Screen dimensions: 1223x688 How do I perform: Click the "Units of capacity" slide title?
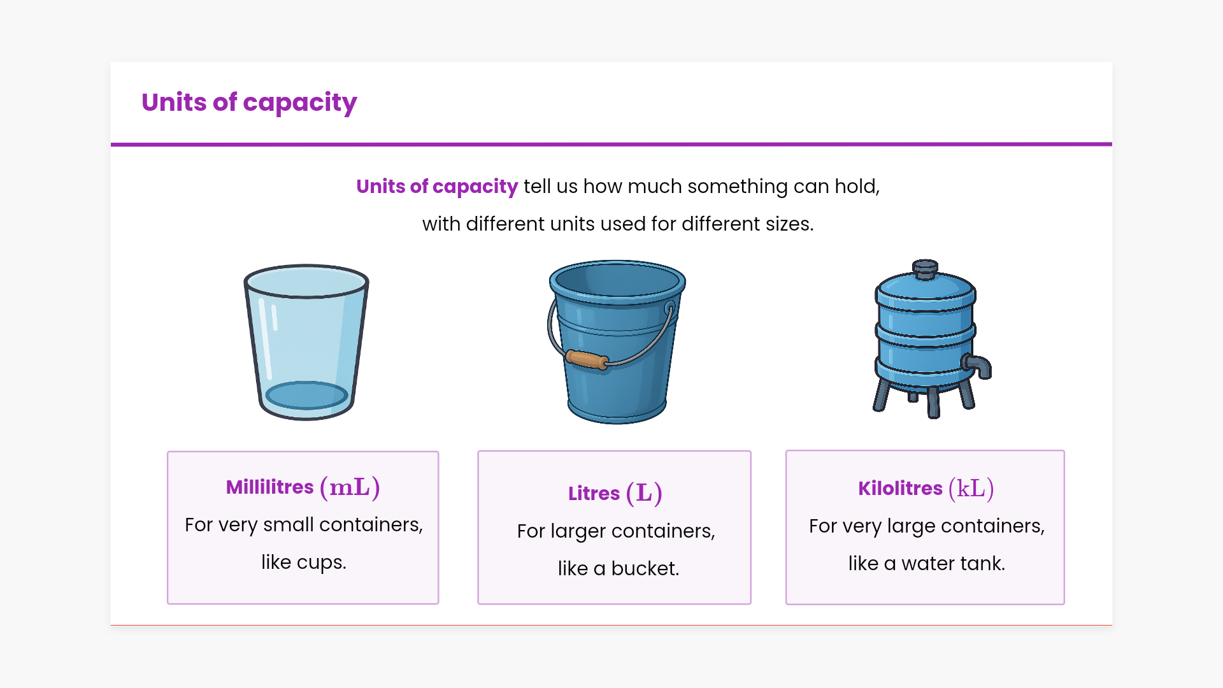click(x=249, y=103)
